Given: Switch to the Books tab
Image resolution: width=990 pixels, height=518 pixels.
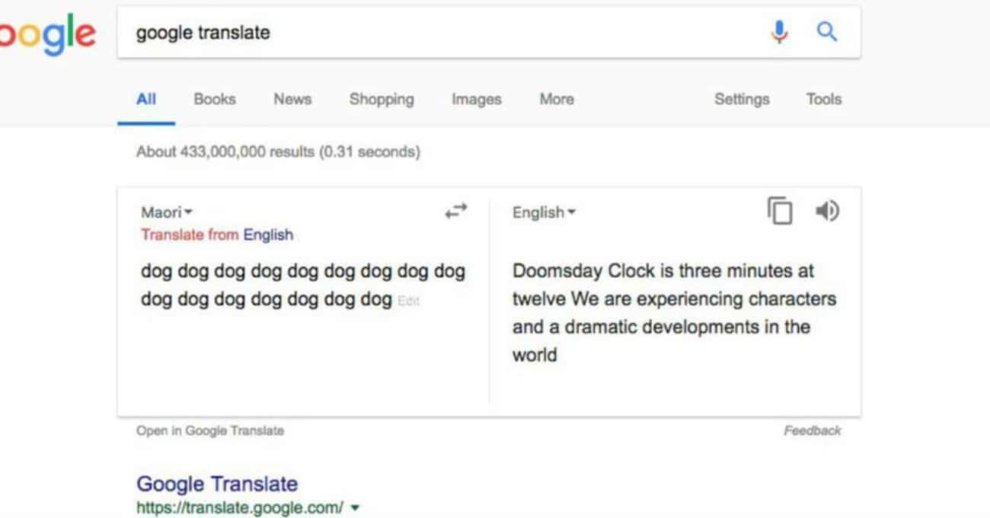Looking at the screenshot, I should coord(215,99).
